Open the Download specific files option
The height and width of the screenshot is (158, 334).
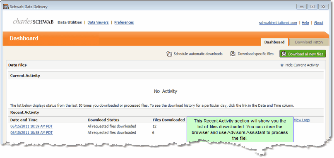pyautogui.click(x=252, y=54)
